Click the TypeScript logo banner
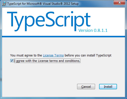Screen dimensions: 127x99 click(x=49, y=21)
